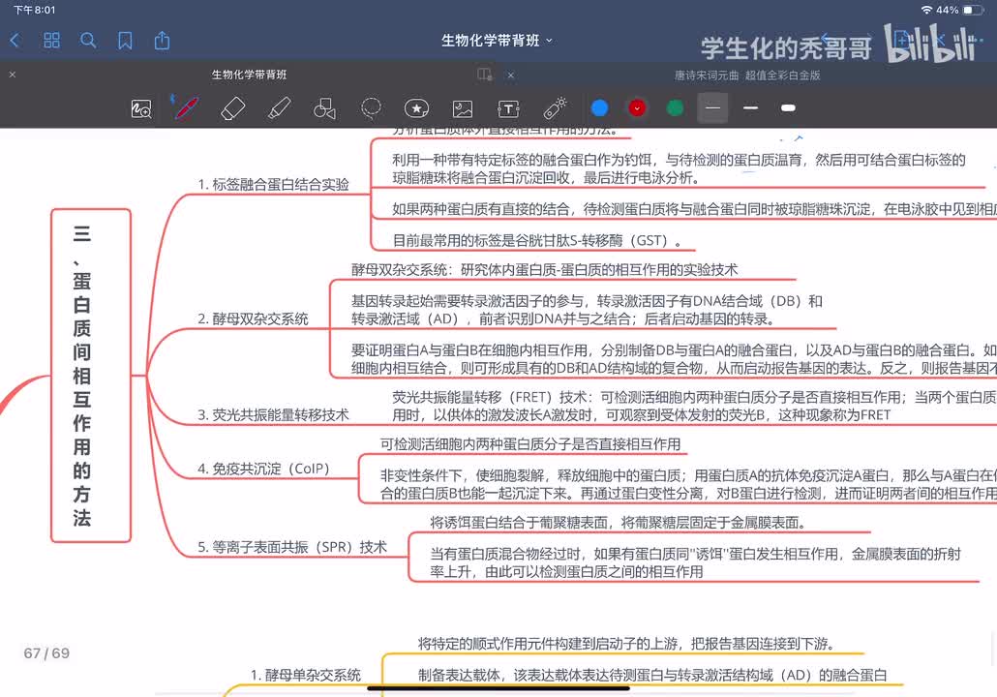Select the thickest stroke width

[788, 108]
